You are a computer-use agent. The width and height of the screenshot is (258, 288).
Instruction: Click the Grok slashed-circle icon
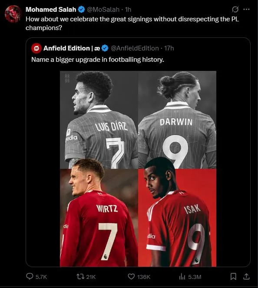click(x=235, y=9)
